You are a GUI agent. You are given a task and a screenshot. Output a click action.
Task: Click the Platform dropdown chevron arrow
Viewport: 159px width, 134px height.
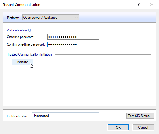[x=77, y=18]
